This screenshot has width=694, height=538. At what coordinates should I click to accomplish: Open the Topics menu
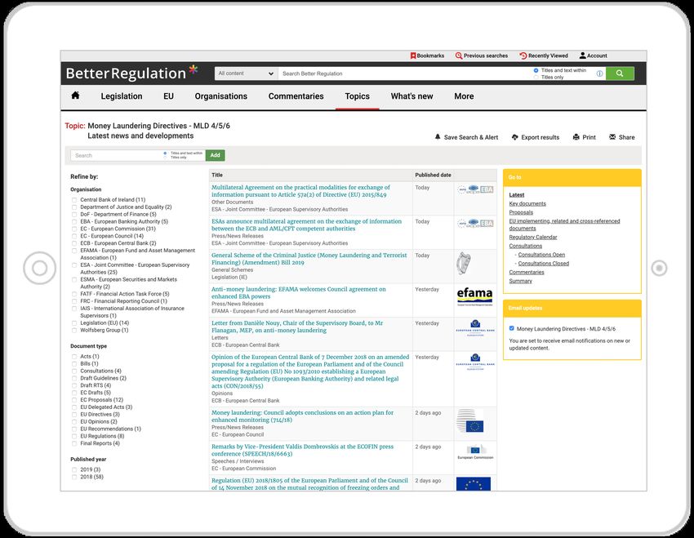357,96
